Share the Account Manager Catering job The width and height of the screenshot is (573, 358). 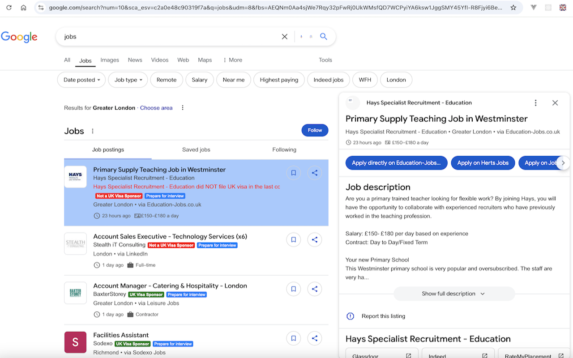(x=315, y=289)
